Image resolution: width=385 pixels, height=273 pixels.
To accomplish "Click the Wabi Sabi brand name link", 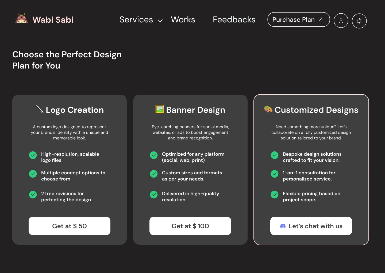I will (53, 20).
